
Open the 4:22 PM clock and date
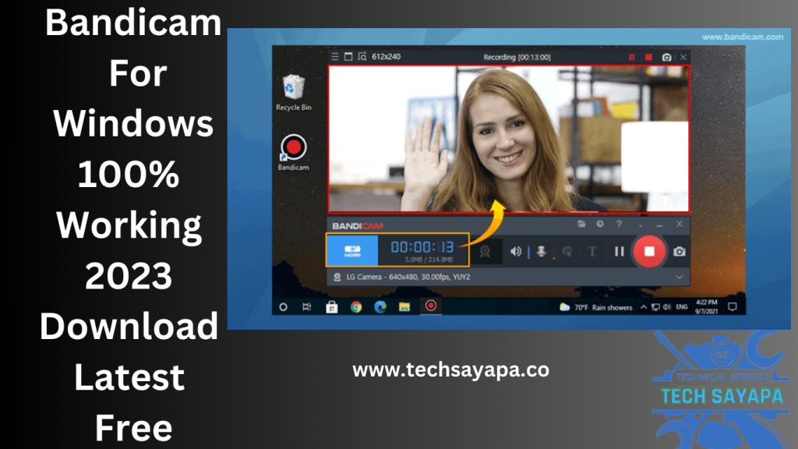(x=706, y=307)
